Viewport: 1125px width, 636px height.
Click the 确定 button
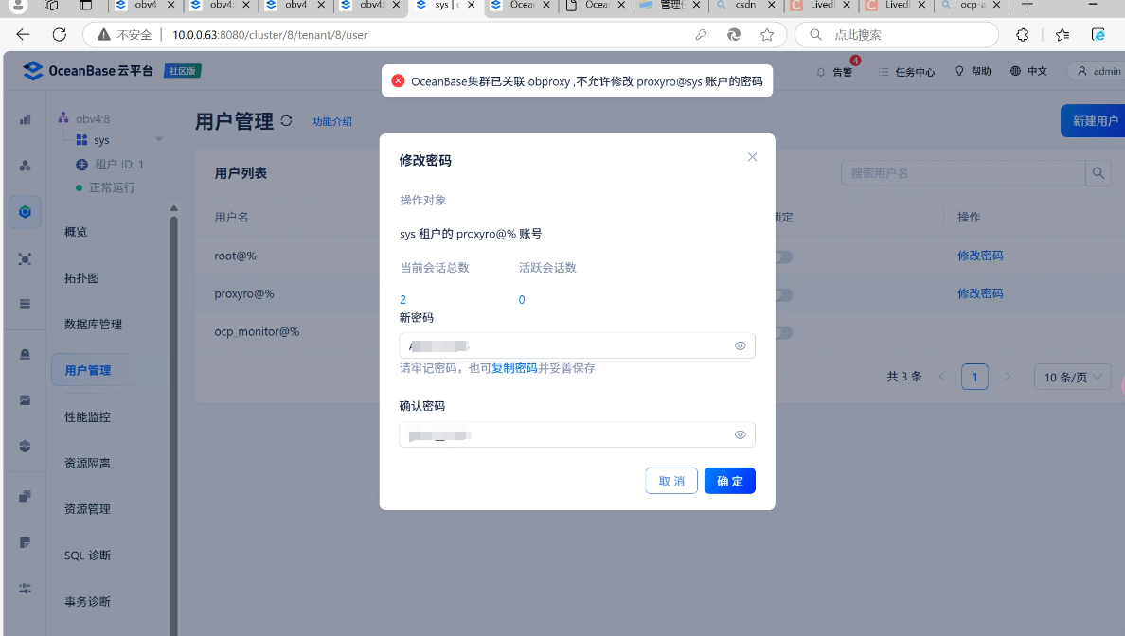click(x=729, y=481)
